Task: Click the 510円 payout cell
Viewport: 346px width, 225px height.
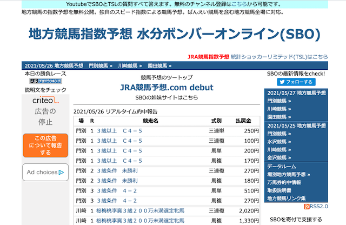Action: 251,191
